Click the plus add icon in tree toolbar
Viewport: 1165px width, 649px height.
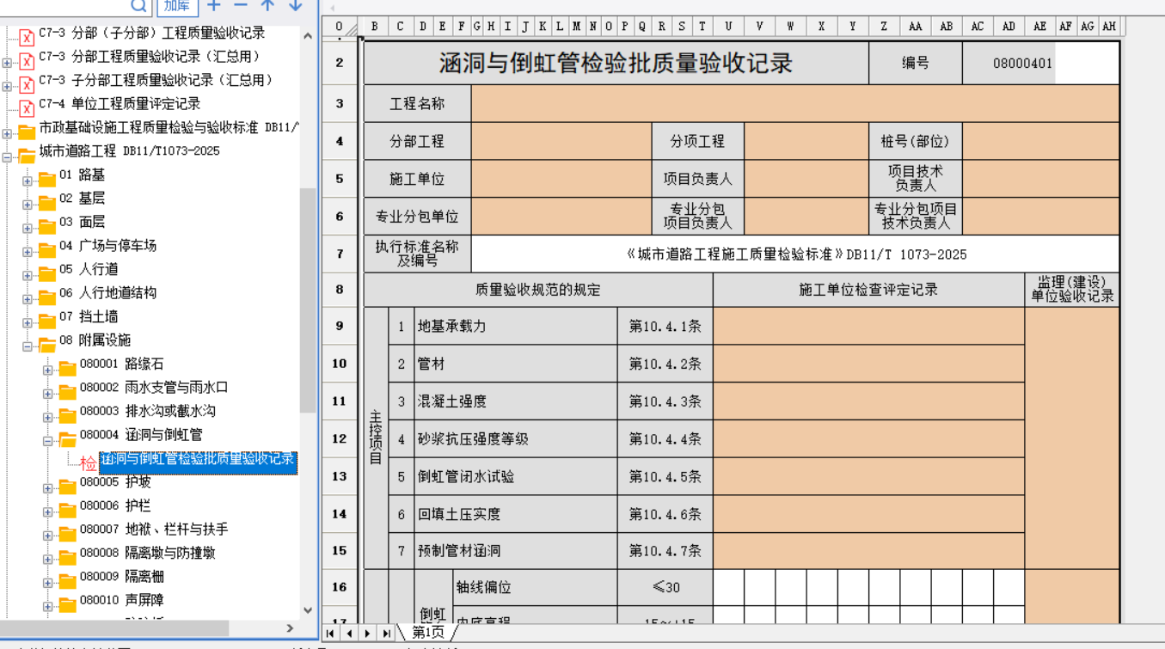point(215,5)
